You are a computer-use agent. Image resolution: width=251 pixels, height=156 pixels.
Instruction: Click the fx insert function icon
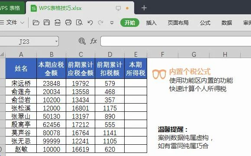pyautogui.click(x=93, y=41)
